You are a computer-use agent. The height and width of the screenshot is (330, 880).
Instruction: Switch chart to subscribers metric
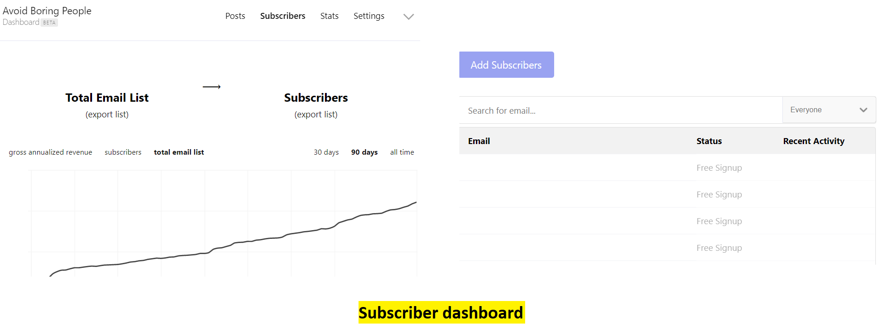tap(123, 152)
